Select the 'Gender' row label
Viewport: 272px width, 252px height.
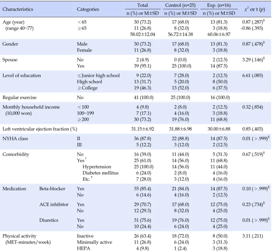10,44
